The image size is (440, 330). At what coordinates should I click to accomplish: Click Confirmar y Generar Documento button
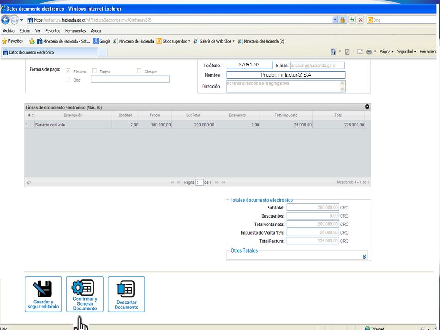[x=85, y=294]
